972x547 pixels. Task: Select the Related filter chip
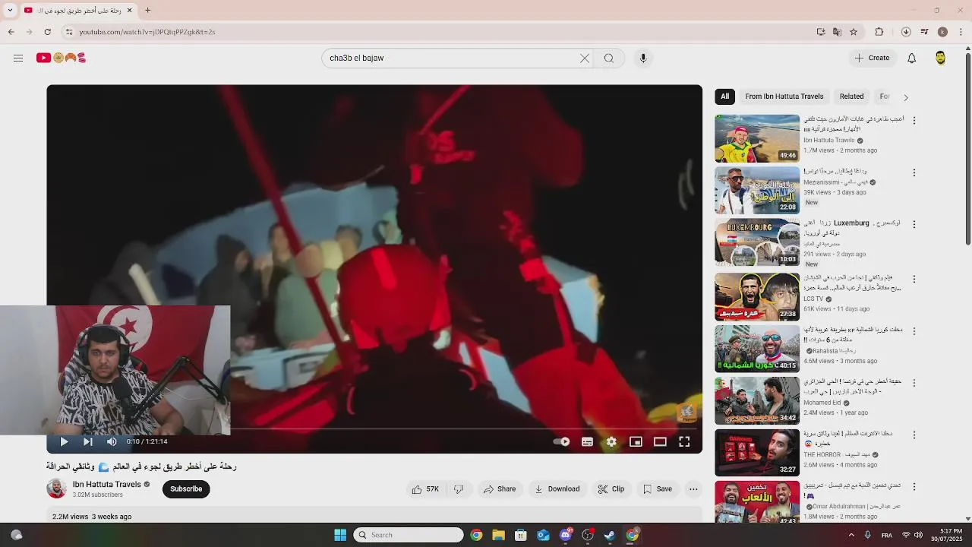852,96
